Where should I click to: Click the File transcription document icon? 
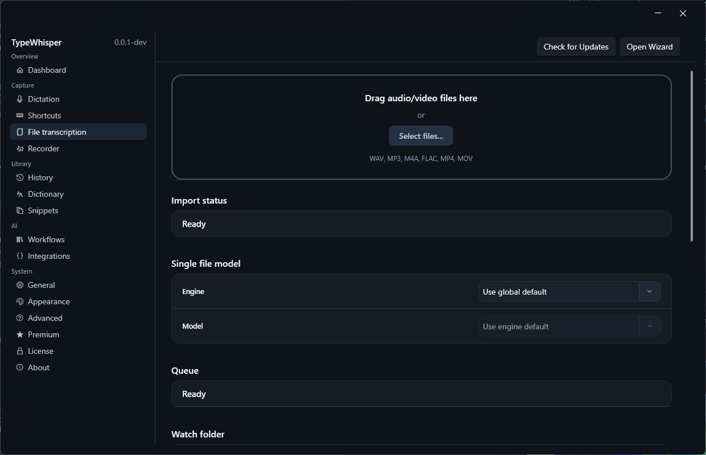tap(20, 132)
